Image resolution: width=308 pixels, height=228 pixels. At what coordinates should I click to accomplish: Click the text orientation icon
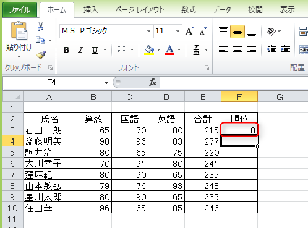[x=272, y=32]
